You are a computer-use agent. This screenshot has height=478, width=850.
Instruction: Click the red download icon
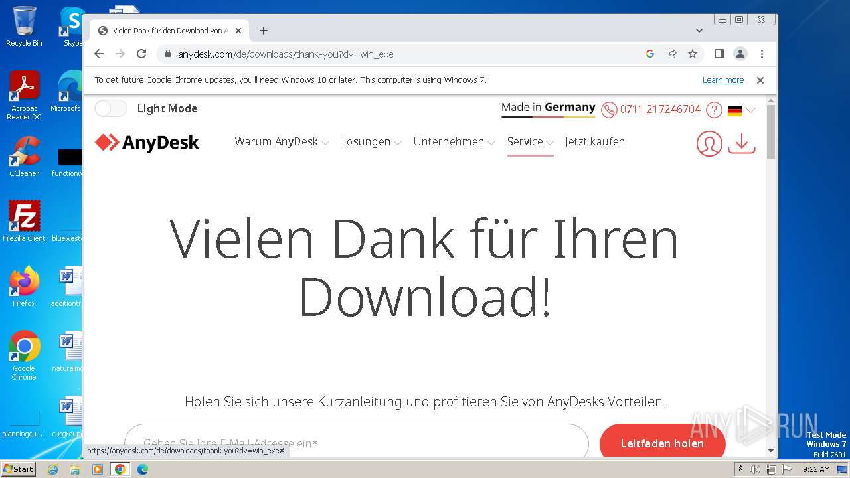(742, 144)
